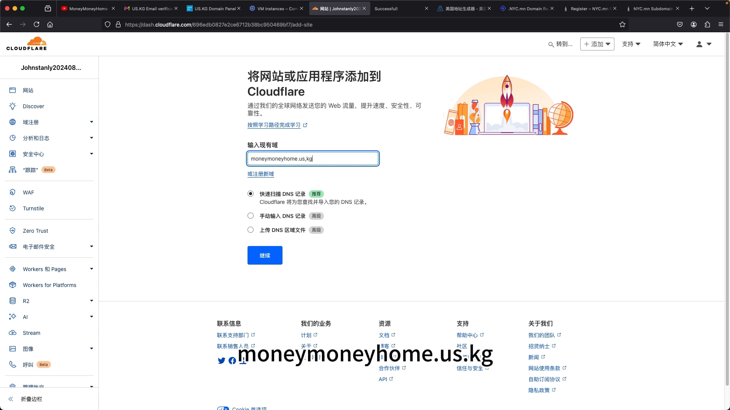Click the 电子邮件安全 envelope icon
This screenshot has height=410, width=730.
click(13, 247)
